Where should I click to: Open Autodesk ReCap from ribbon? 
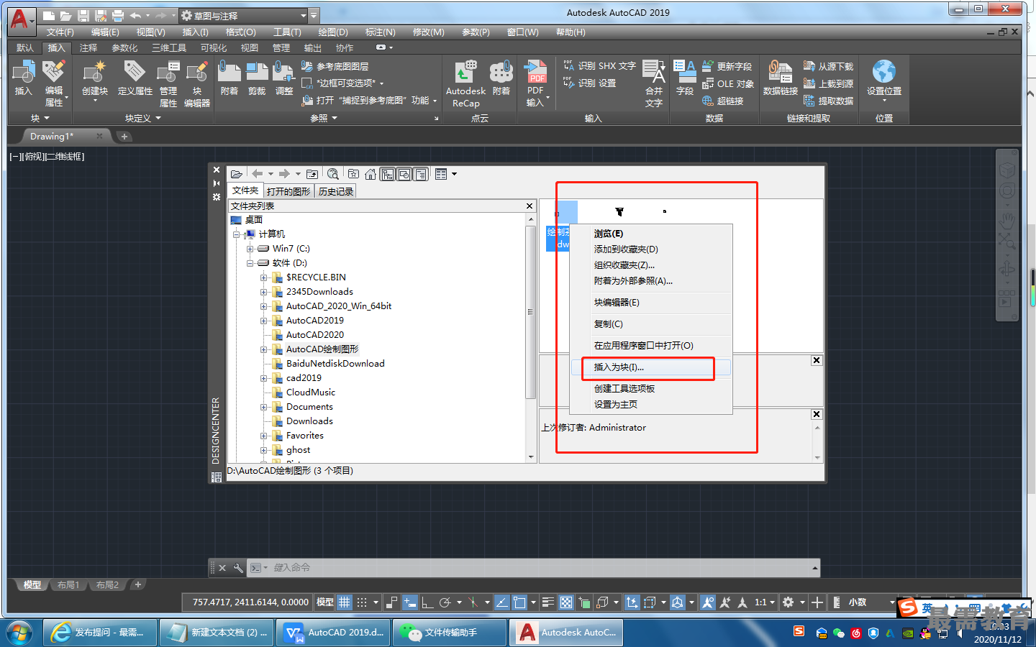coord(465,84)
